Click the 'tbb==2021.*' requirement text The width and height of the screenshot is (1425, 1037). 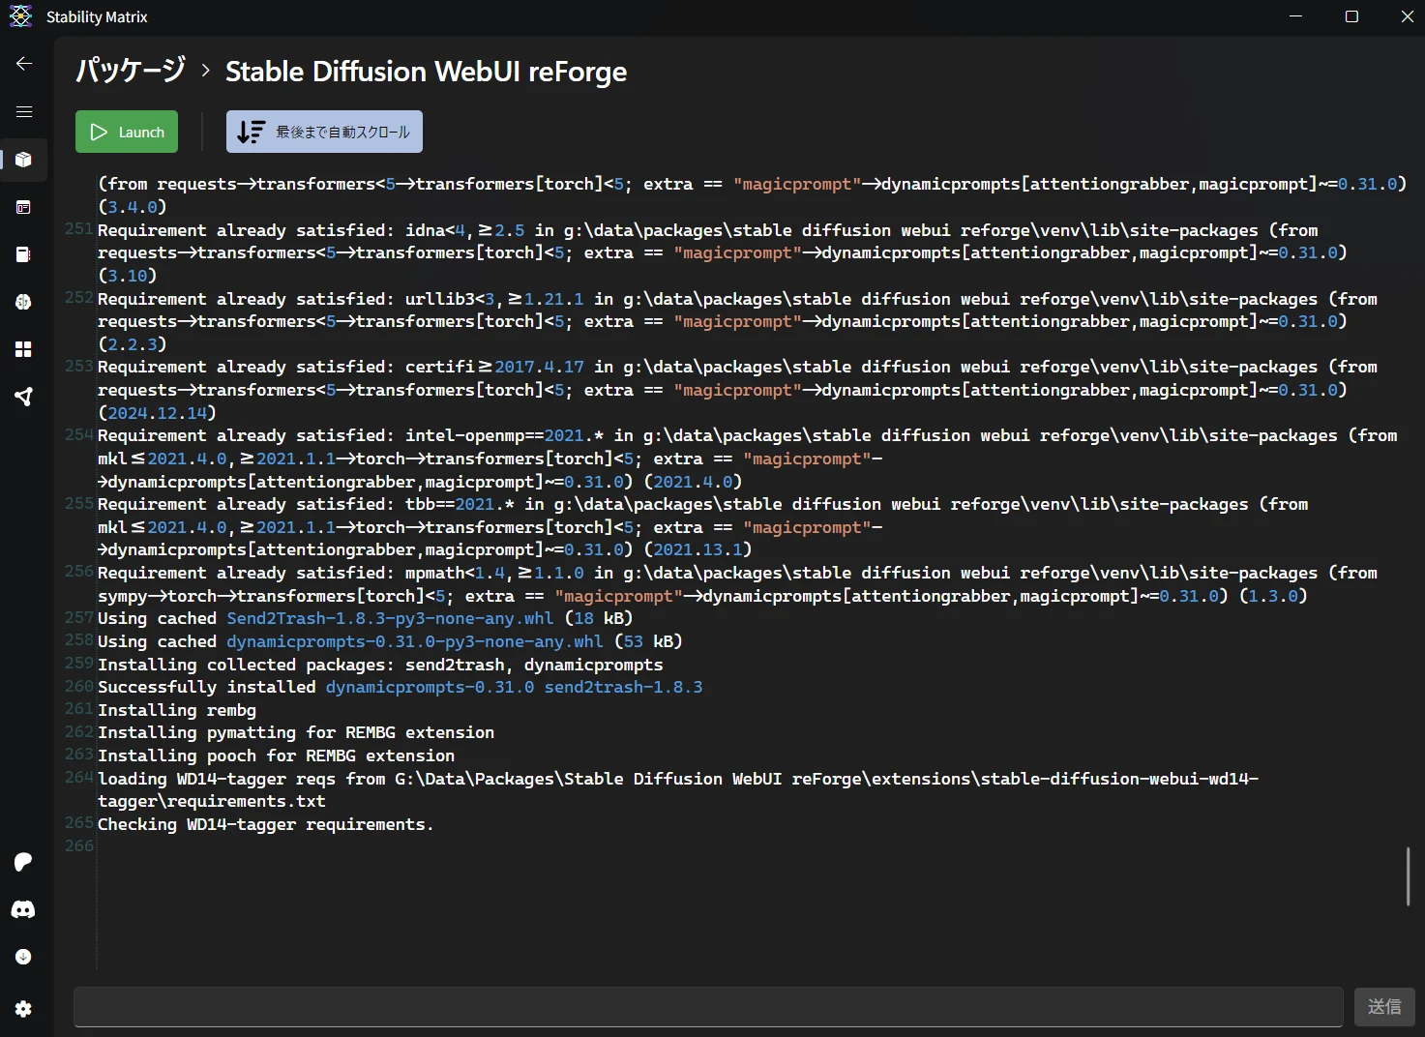pos(460,504)
